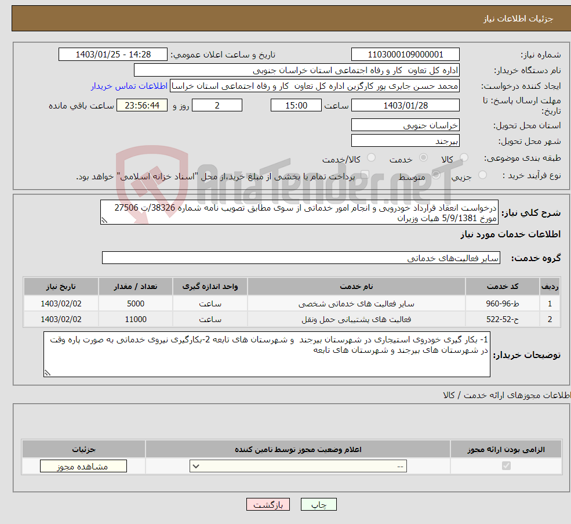Click the need date in row 2
This screenshot has width=571, height=524.
click(x=61, y=319)
